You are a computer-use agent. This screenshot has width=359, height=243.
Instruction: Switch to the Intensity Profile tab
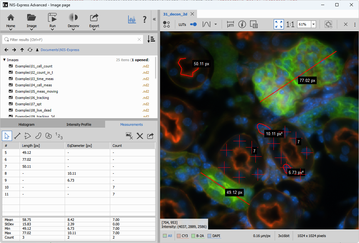coord(79,124)
